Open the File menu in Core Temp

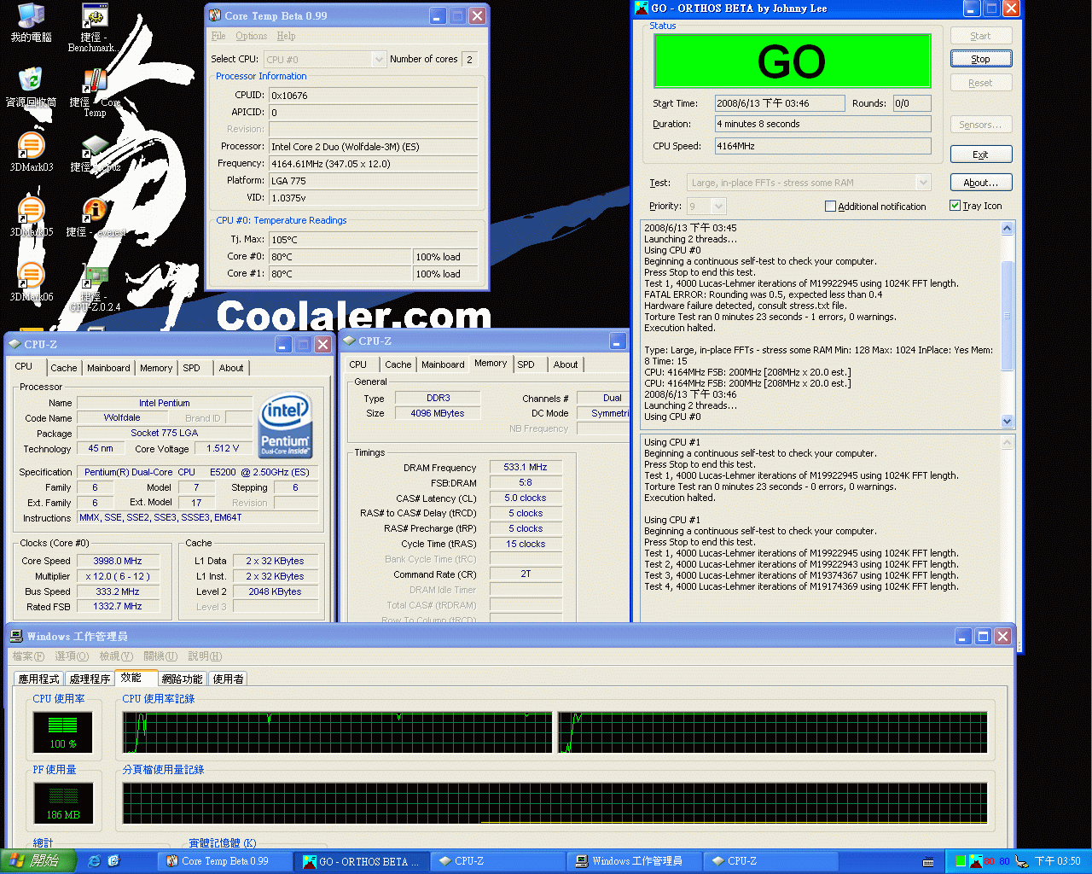click(x=218, y=36)
